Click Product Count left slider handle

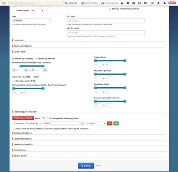(95, 61)
